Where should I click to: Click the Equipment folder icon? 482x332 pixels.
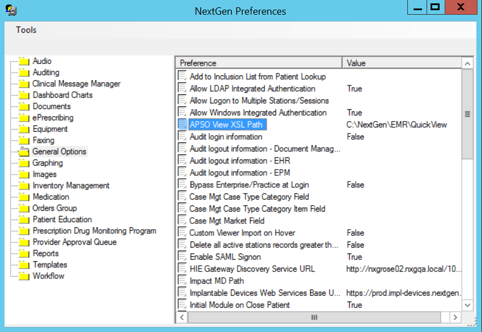(x=24, y=129)
